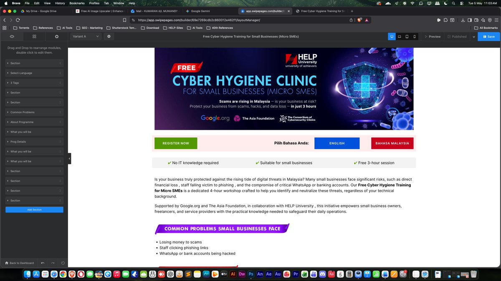Click the HELP-Sites bookmark folder
This screenshot has width=501, height=281.
coord(174,28)
